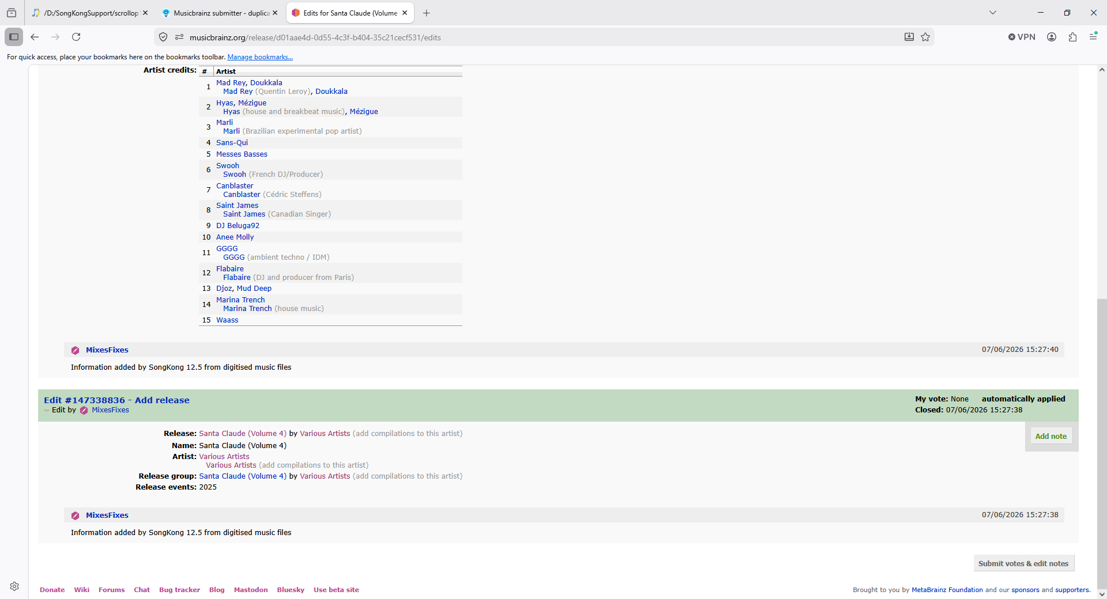
Task: Open the Bluesky footer link
Action: click(291, 590)
